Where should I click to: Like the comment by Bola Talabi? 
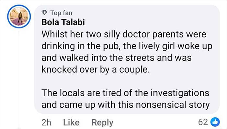pyautogui.click(x=71, y=122)
